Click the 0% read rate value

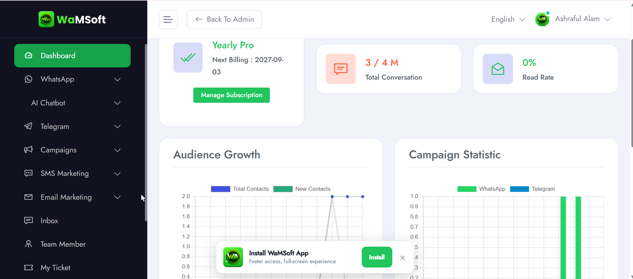coord(529,63)
